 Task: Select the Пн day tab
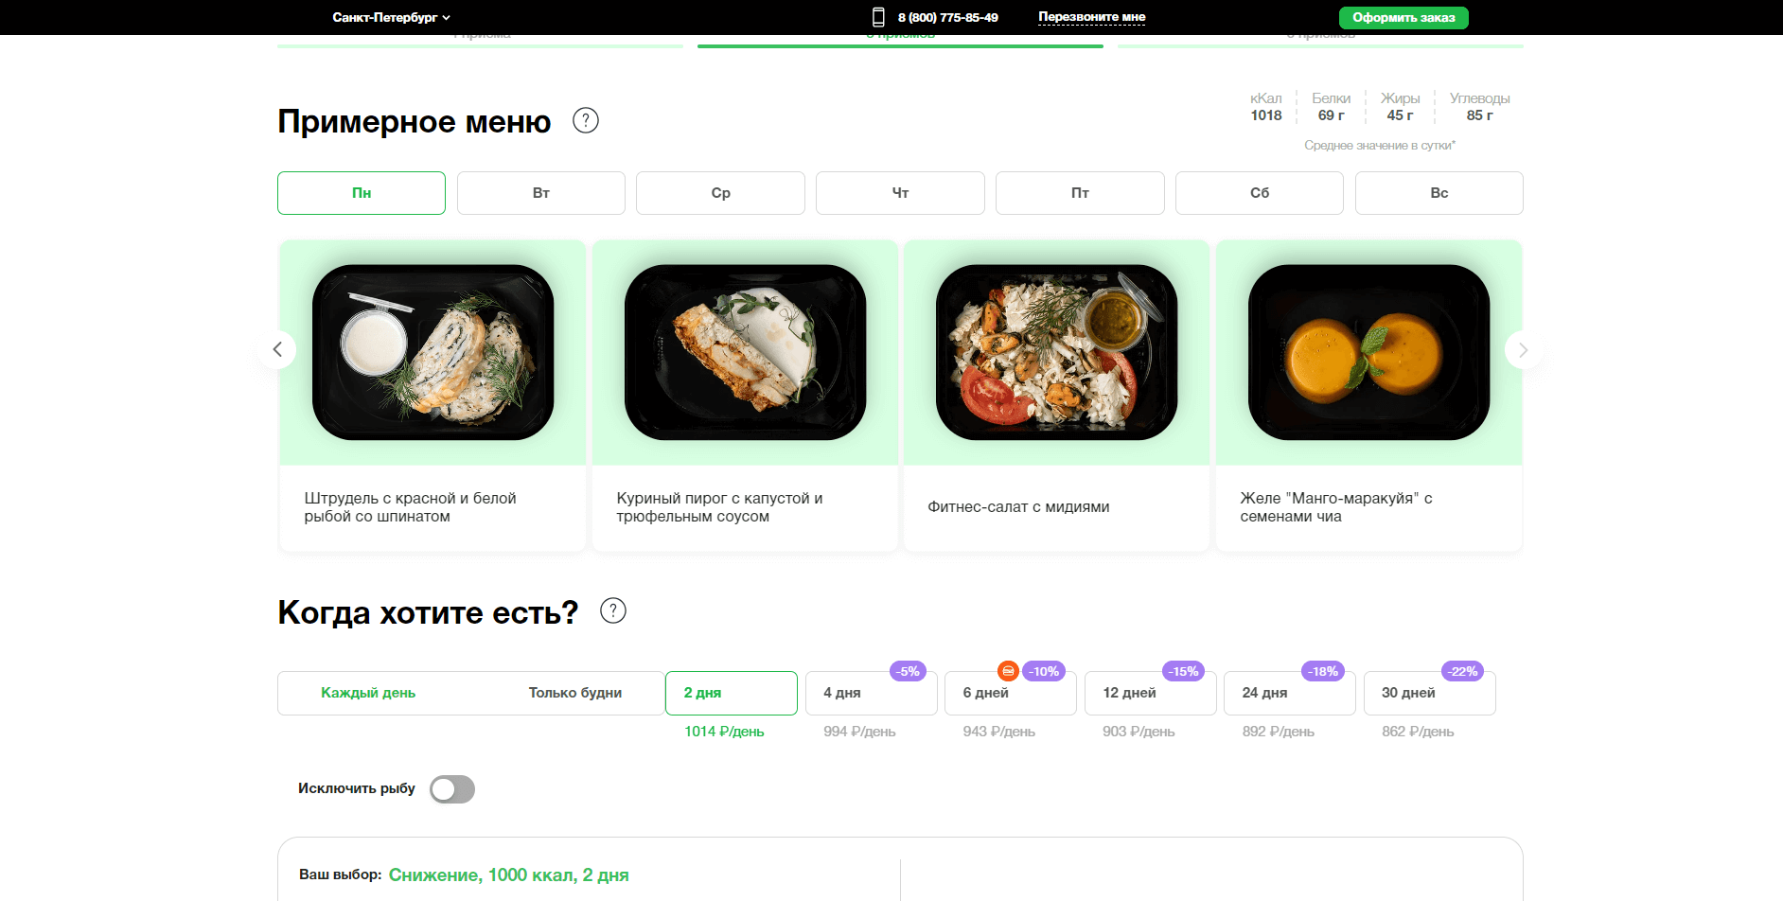coord(362,193)
